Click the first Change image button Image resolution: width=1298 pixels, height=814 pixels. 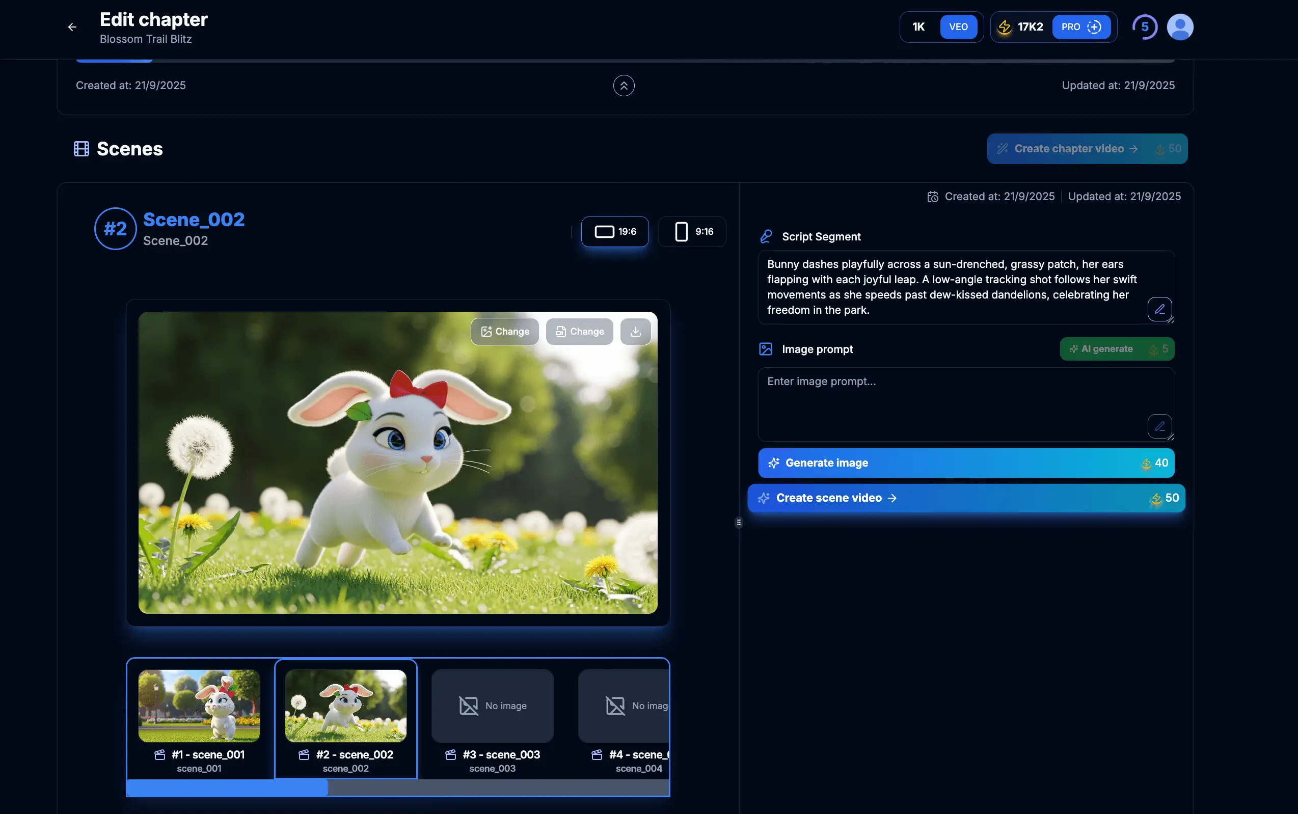(x=504, y=332)
